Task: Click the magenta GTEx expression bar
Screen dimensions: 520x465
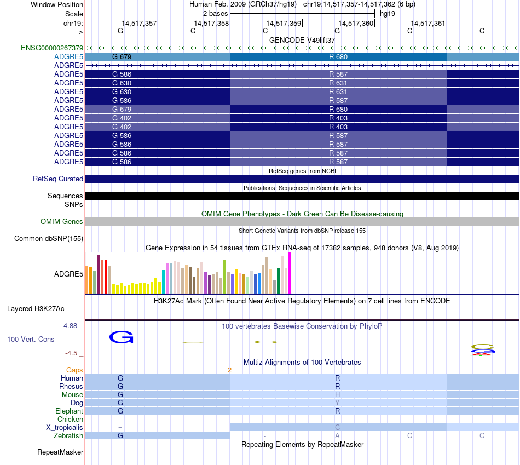Action: coord(290,273)
